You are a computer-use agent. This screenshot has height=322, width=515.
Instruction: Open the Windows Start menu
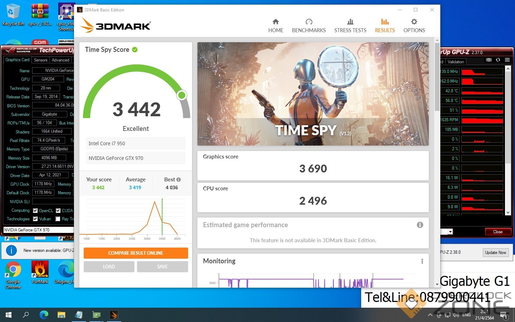[x=9, y=315]
